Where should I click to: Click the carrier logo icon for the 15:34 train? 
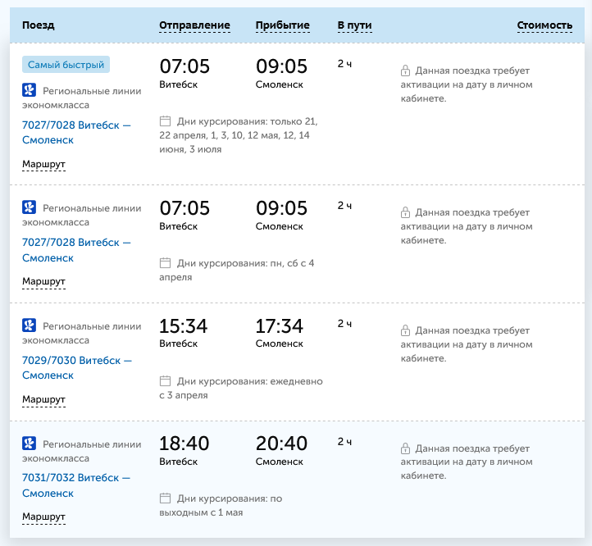click(29, 325)
